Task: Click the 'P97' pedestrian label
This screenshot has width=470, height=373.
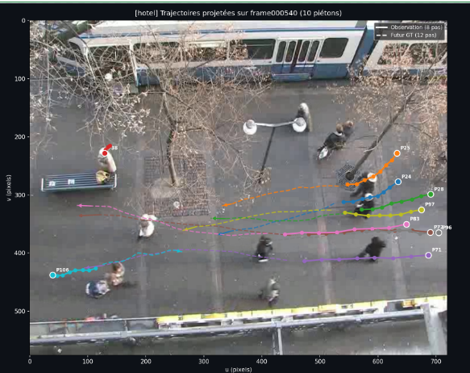Action: (430, 204)
